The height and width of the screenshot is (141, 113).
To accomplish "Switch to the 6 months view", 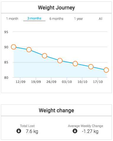I will point(56,19).
